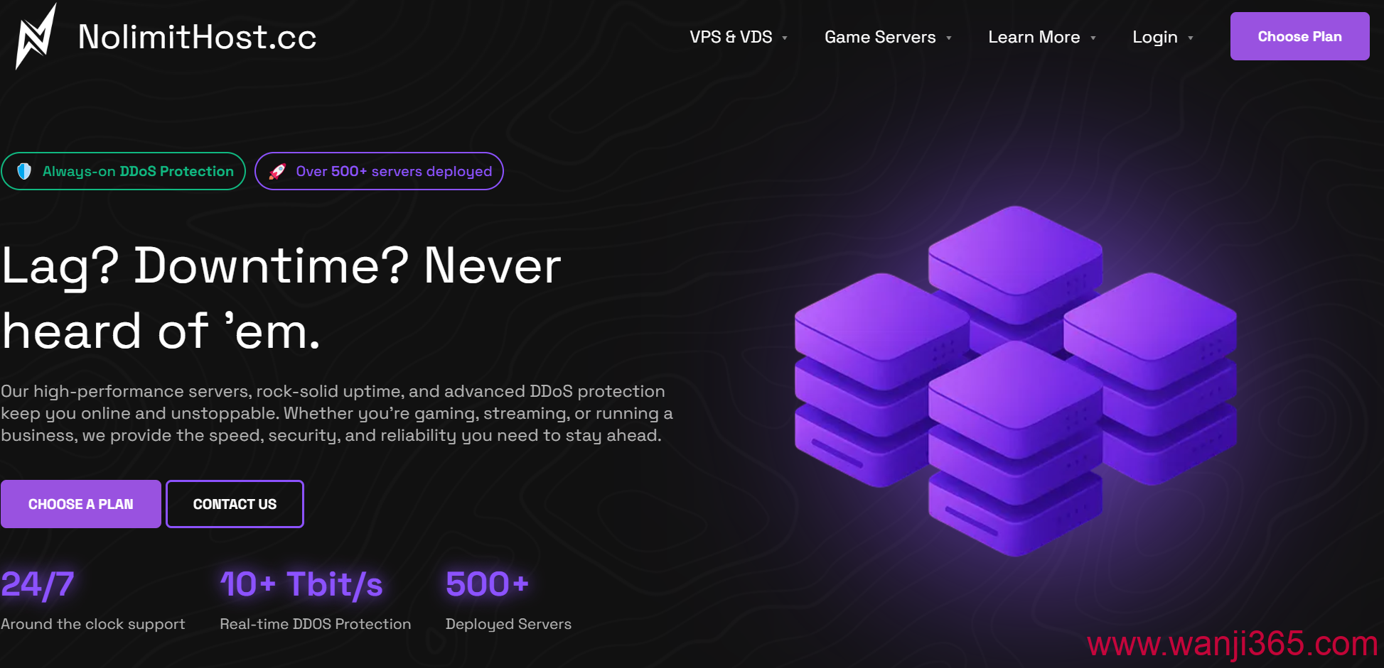Click the Login menu item

tap(1154, 37)
